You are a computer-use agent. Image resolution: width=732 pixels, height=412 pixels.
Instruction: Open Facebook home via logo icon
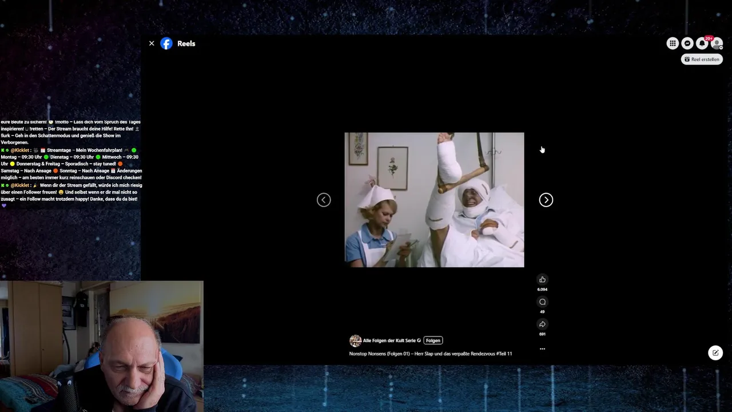pos(166,43)
